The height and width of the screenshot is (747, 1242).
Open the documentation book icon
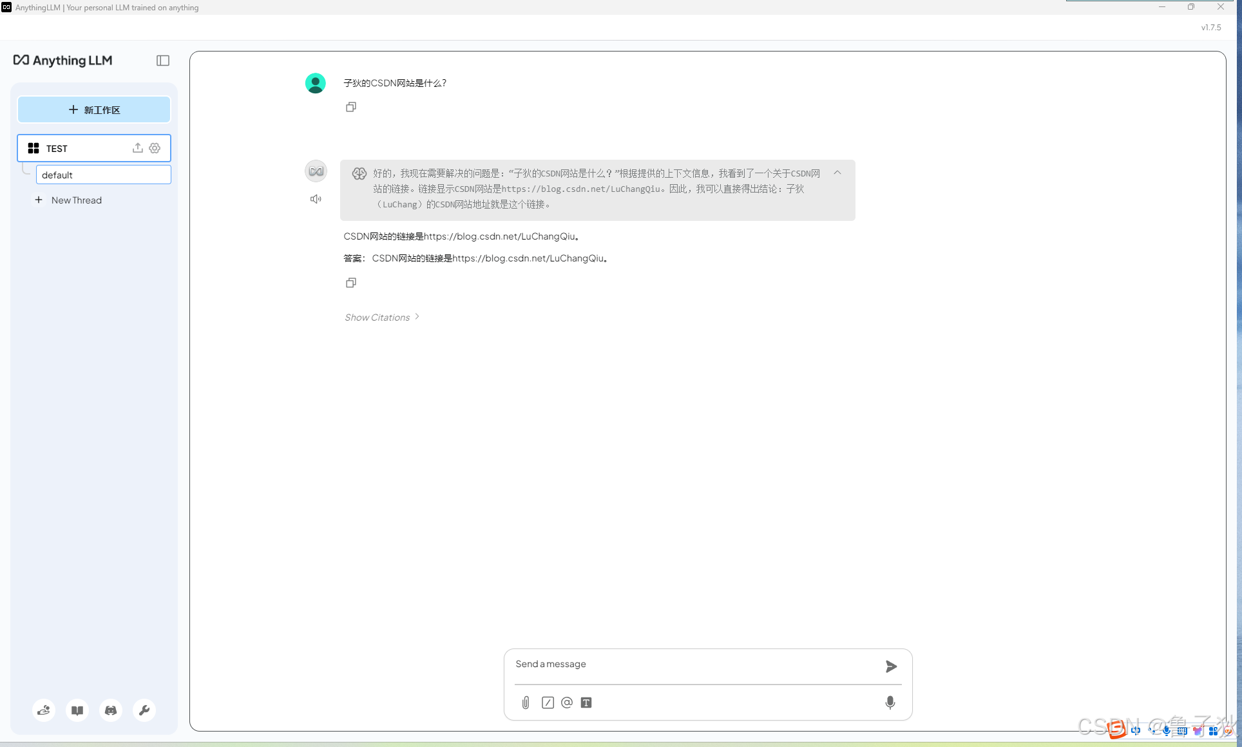pos(77,710)
